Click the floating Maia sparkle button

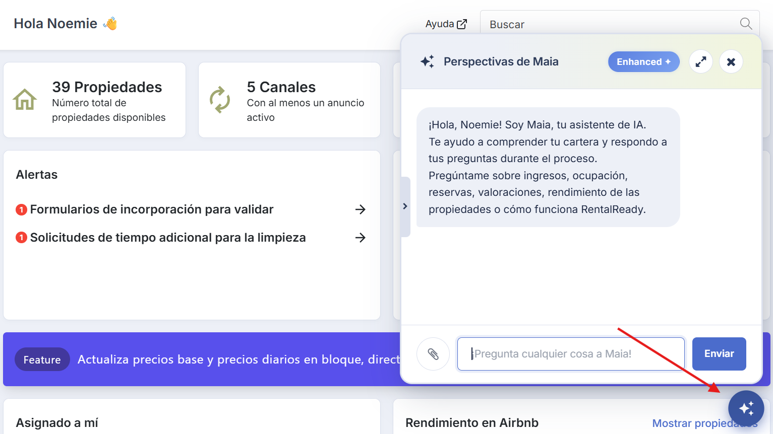click(x=746, y=408)
